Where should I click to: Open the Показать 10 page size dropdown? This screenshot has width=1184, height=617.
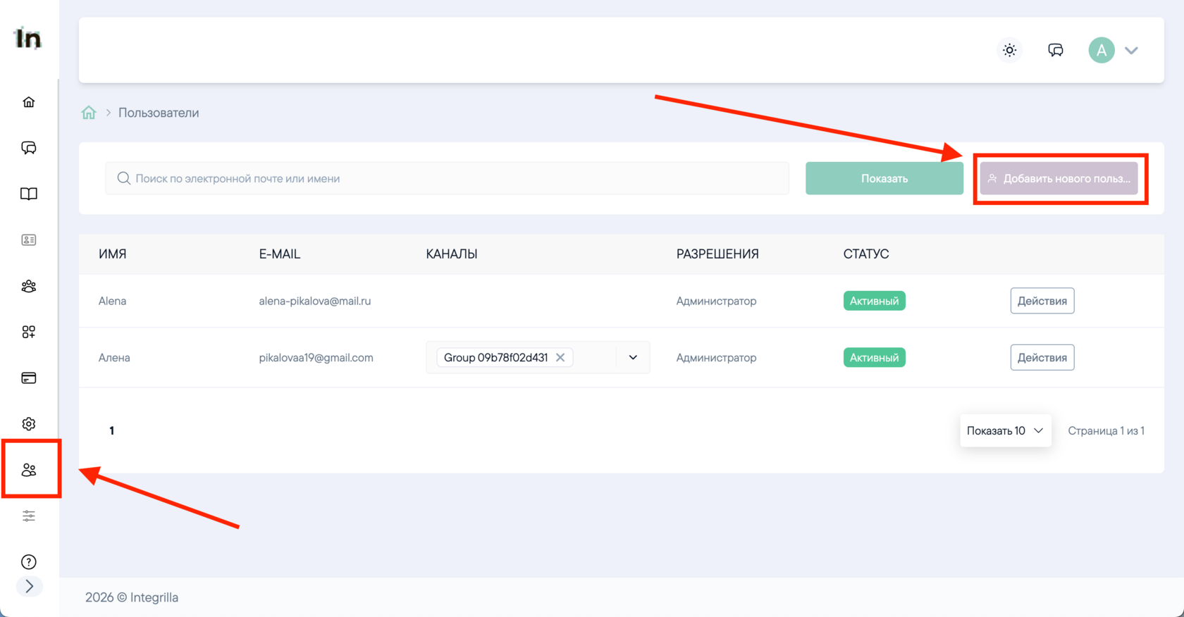(x=1005, y=430)
